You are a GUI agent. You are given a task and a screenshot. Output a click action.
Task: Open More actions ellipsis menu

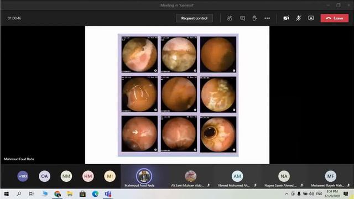coord(267,18)
